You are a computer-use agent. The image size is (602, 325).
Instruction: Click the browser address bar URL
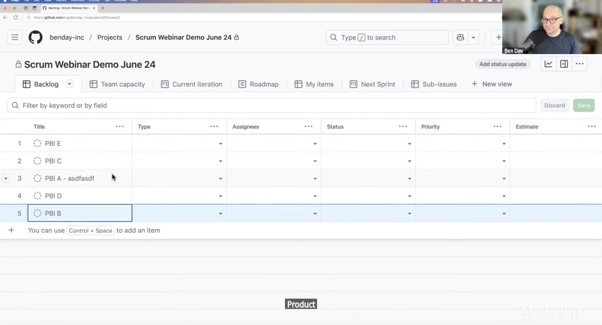pyautogui.click(x=77, y=17)
